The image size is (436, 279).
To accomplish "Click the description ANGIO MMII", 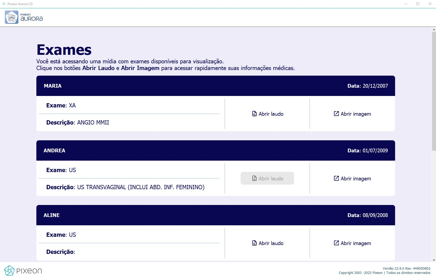I will (93, 122).
